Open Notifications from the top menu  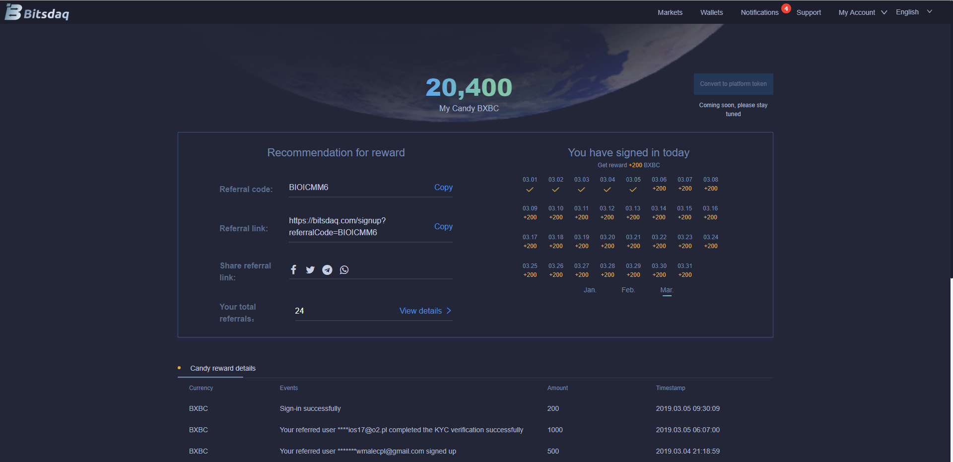[759, 12]
